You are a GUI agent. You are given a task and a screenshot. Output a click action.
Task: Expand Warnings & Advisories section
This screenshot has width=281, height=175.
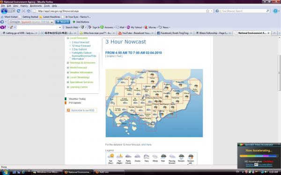pos(68,63)
